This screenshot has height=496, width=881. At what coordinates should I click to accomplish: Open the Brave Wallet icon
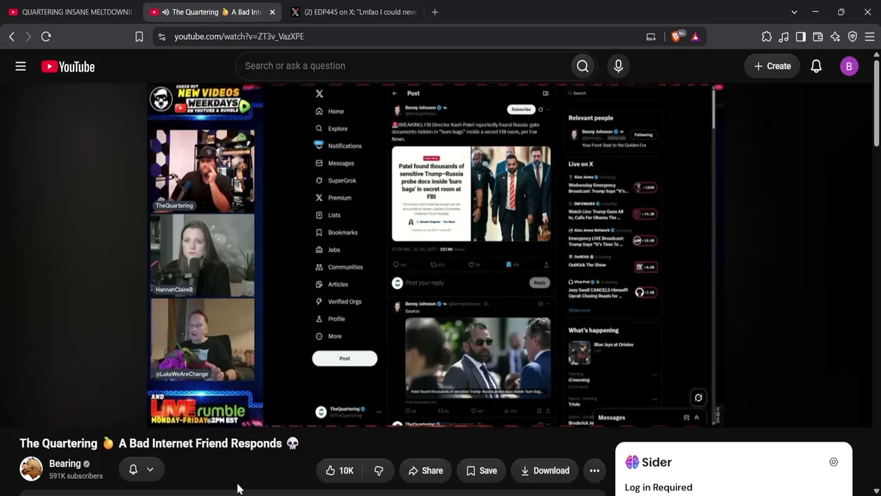[x=818, y=37]
